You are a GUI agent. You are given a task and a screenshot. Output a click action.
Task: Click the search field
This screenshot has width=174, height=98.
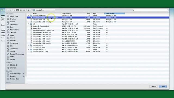[x=150, y=10]
